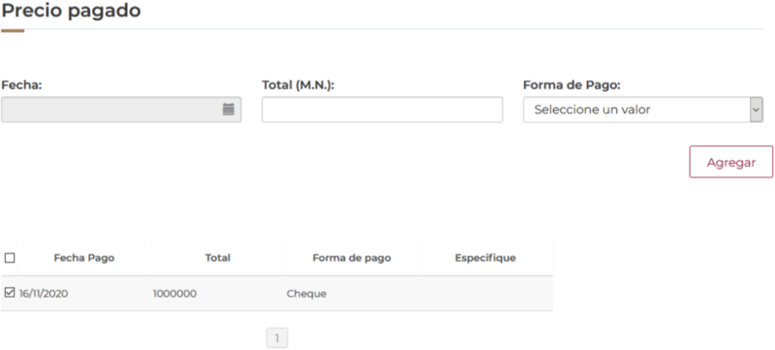Uncheck the 16/11/2020 payment row checkbox
This screenshot has width=775, height=350.
(10, 293)
